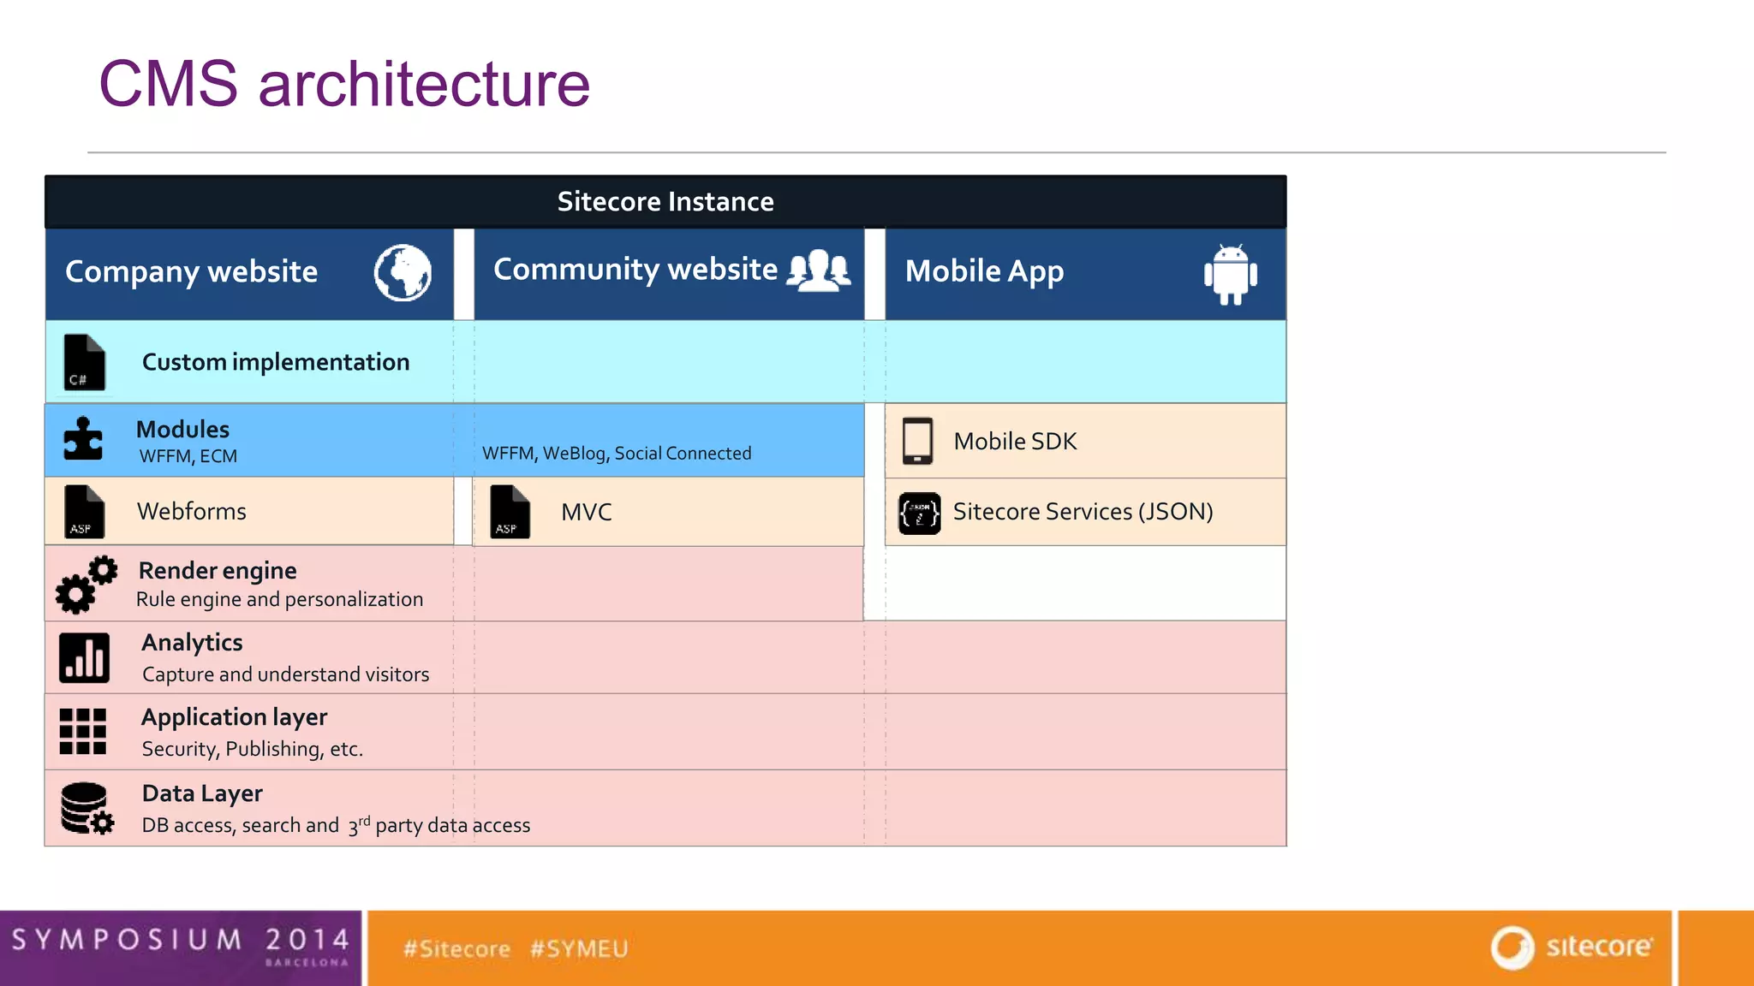This screenshot has height=986, width=1754.
Task: Click the Modules label
Action: (182, 429)
